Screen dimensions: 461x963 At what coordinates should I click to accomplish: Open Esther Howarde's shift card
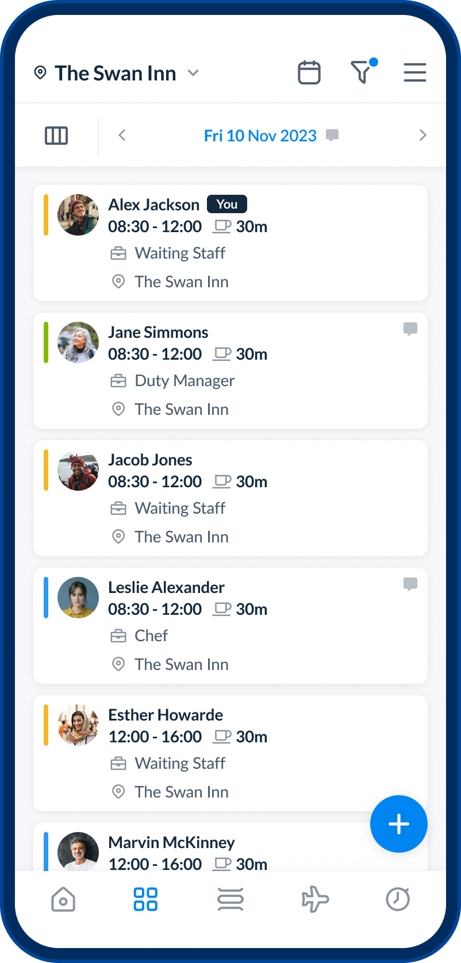pyautogui.click(x=230, y=753)
